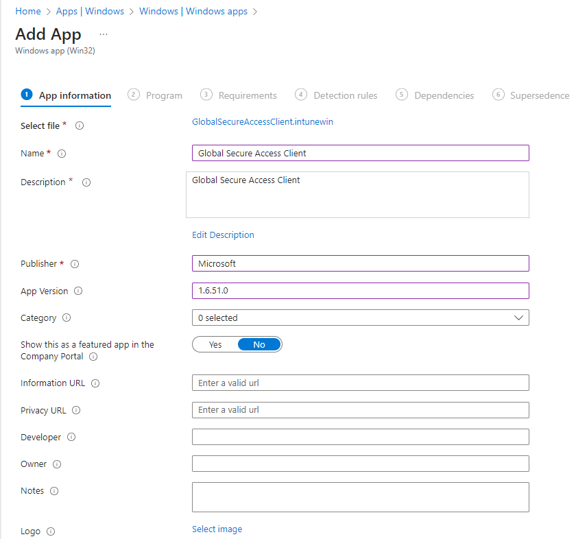The width and height of the screenshot is (576, 539).
Task: Set featured app toggle to Yes
Action: coord(215,345)
